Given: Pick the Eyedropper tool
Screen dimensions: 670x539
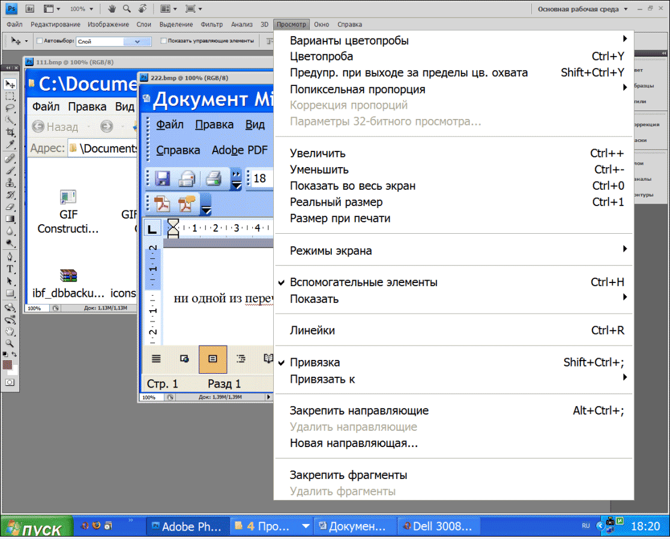Looking at the screenshot, I should pyautogui.click(x=10, y=145).
